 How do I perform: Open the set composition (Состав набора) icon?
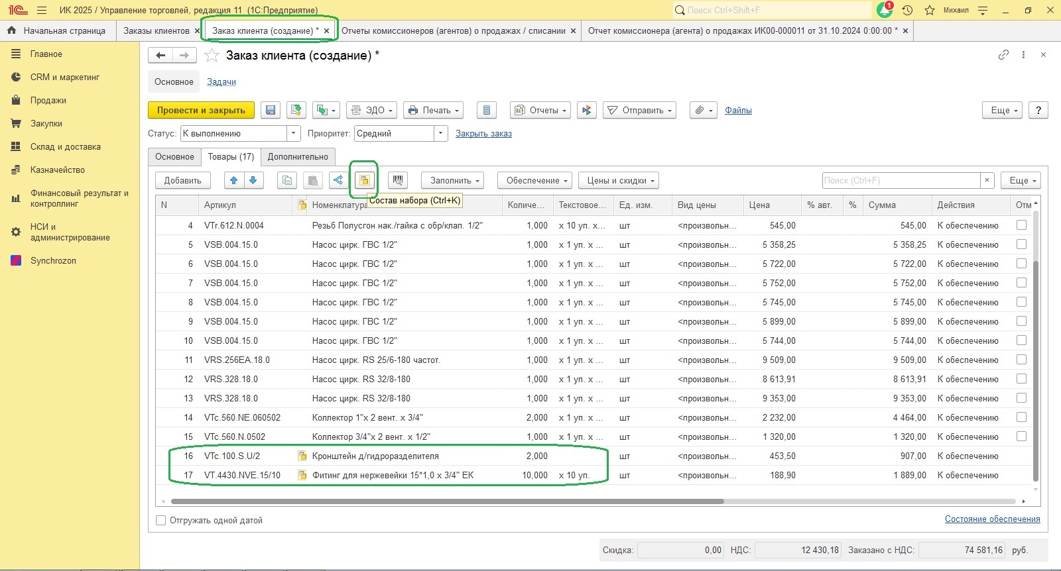coord(364,180)
